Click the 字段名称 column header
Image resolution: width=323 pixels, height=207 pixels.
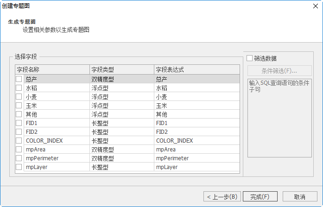(x=52, y=70)
